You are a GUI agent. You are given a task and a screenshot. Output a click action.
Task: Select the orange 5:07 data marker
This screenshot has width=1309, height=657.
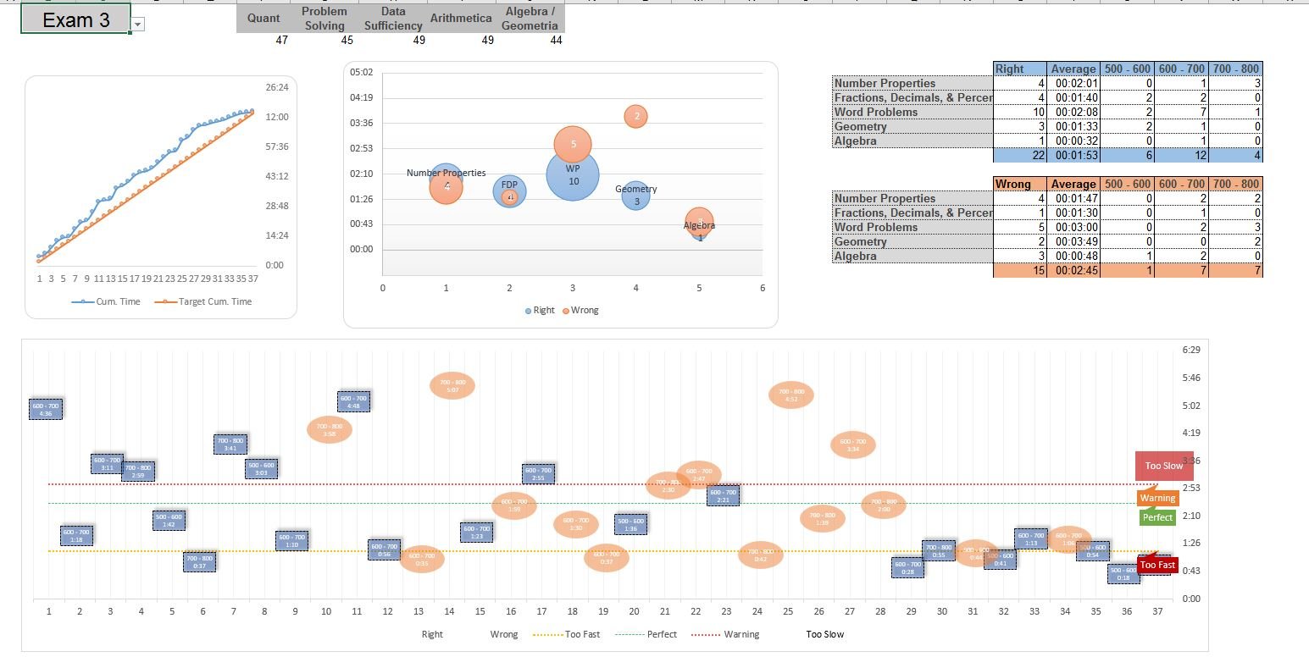[452, 385]
